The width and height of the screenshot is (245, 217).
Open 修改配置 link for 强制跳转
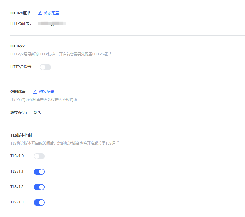[x=47, y=92]
